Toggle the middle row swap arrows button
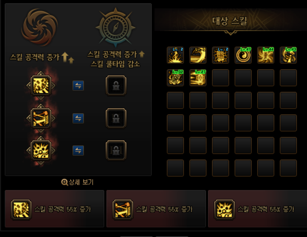The width and height of the screenshot is (307, 237). [78, 118]
